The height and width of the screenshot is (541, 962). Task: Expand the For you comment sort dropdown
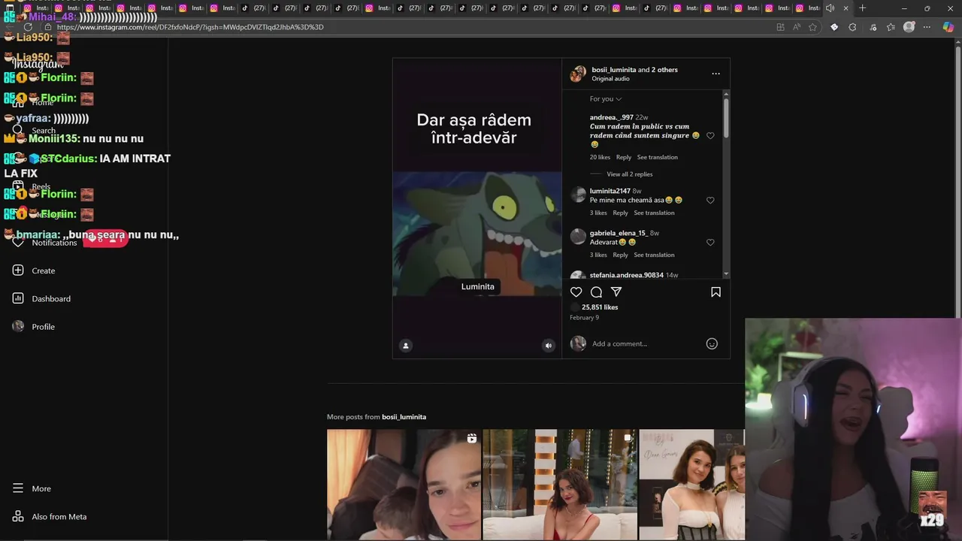click(606, 99)
